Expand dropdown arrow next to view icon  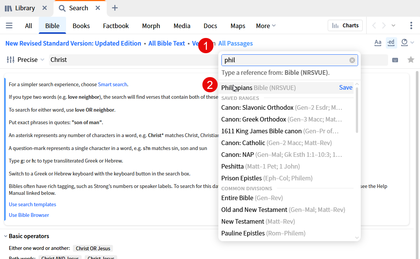tap(412, 43)
